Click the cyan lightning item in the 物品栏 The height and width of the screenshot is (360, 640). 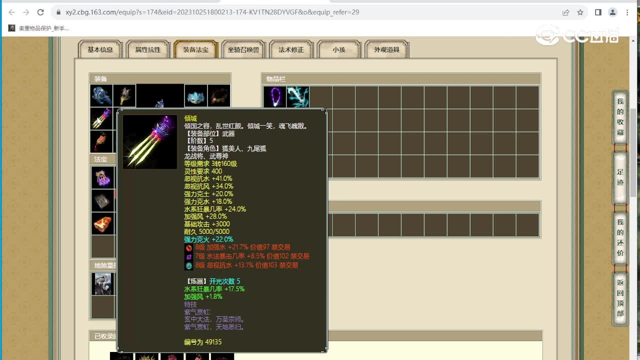[298, 97]
